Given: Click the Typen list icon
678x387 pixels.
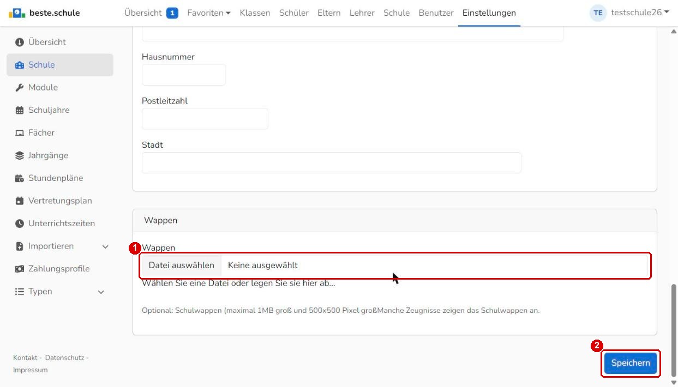Looking at the screenshot, I should [20, 292].
